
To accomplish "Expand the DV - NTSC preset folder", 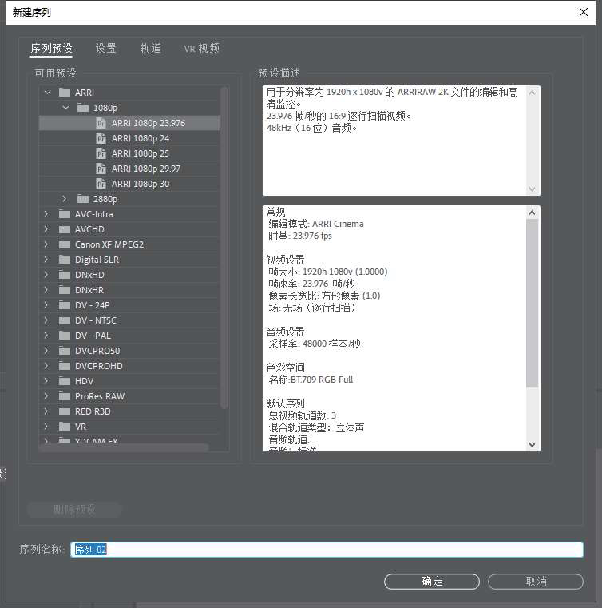I will click(x=46, y=320).
